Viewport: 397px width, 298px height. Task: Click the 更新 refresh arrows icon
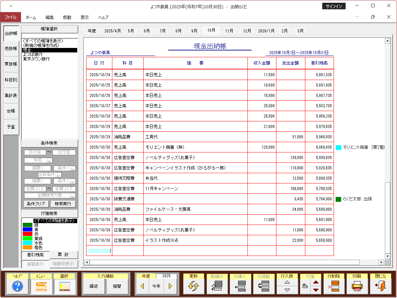click(193, 286)
